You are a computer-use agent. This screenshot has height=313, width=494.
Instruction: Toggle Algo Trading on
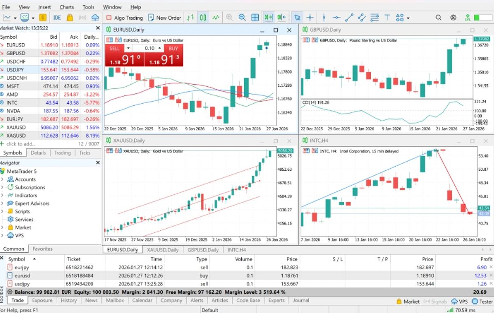124,18
